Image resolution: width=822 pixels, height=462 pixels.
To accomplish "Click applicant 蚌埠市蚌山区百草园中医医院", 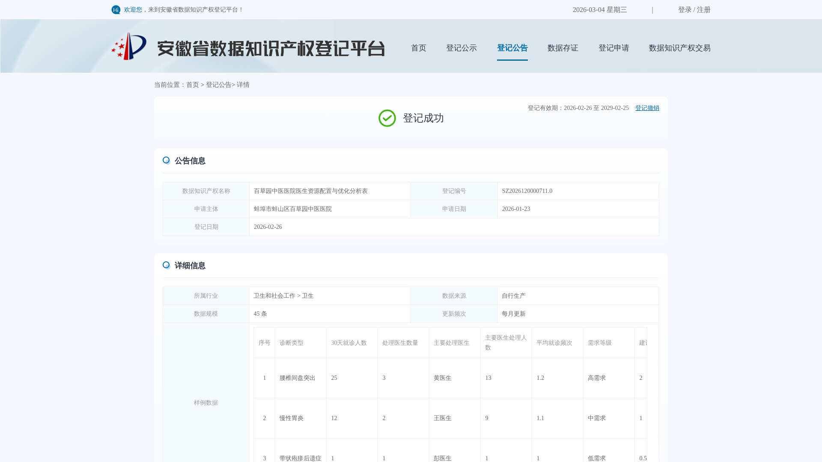I will click(293, 209).
